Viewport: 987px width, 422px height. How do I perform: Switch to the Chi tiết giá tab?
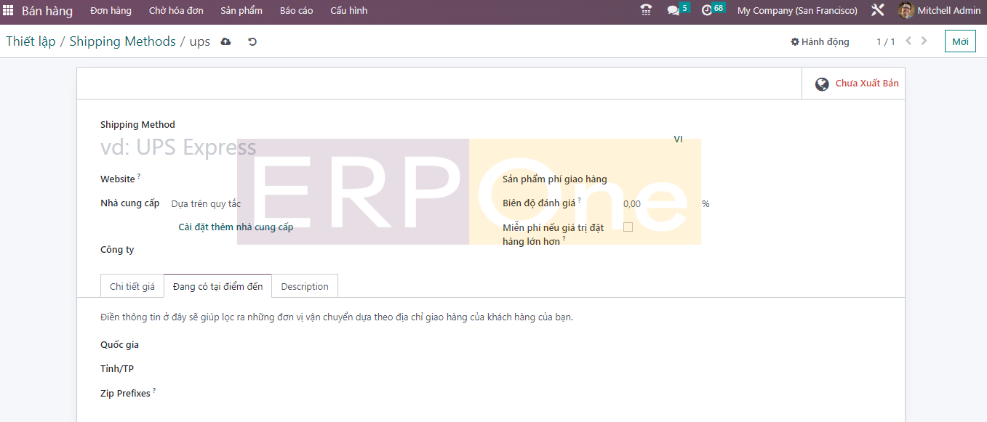[x=132, y=286]
